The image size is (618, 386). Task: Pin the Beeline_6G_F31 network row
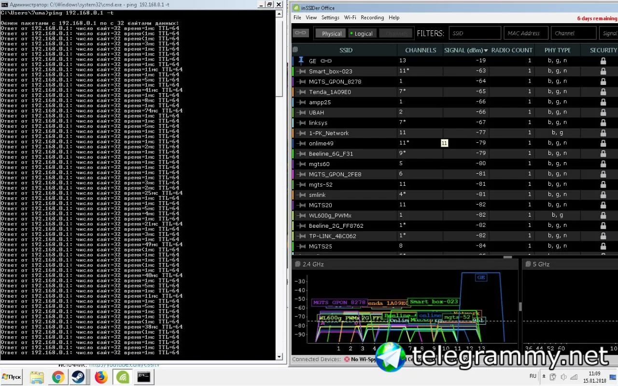(302, 154)
